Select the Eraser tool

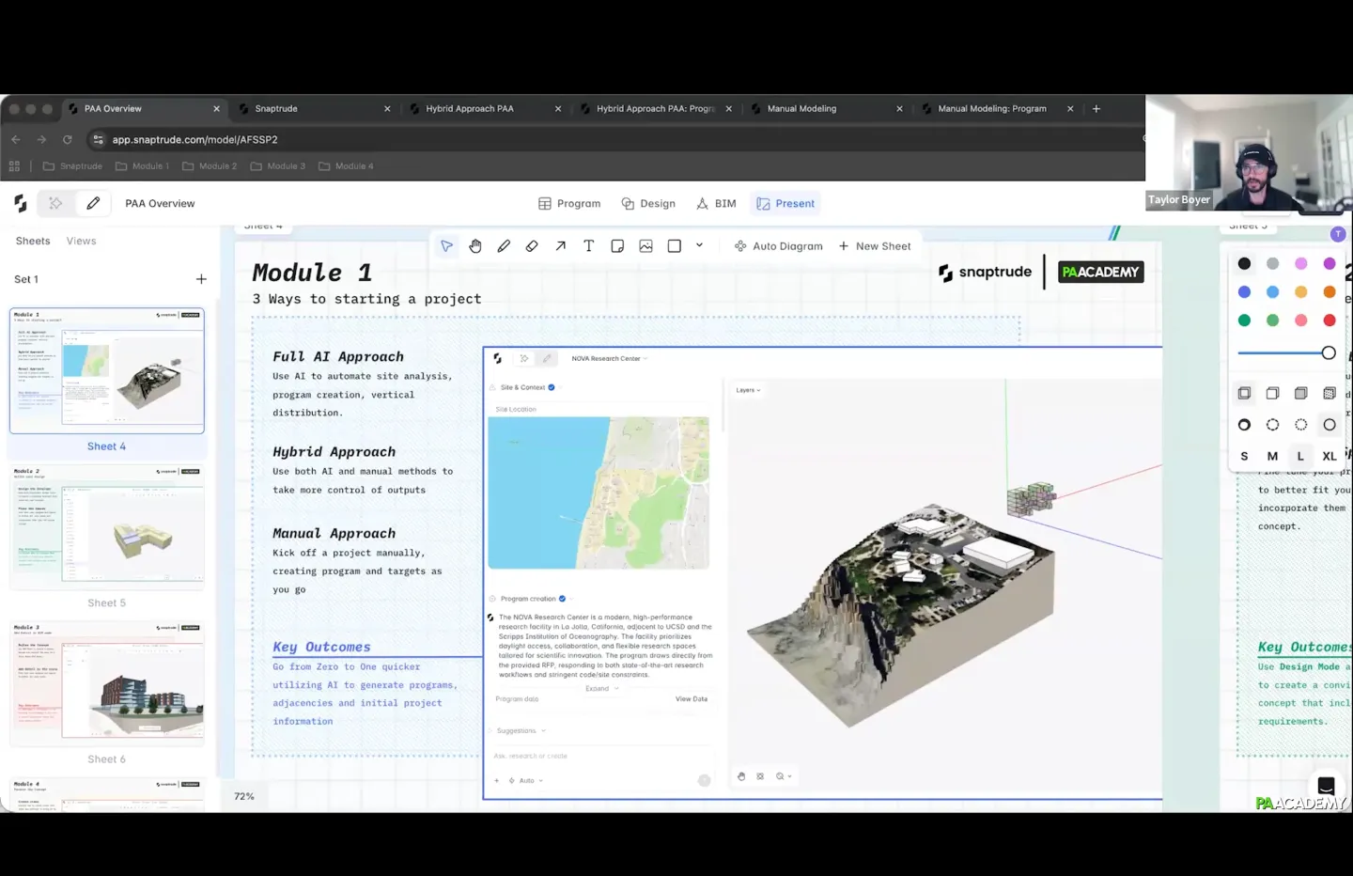click(x=532, y=246)
